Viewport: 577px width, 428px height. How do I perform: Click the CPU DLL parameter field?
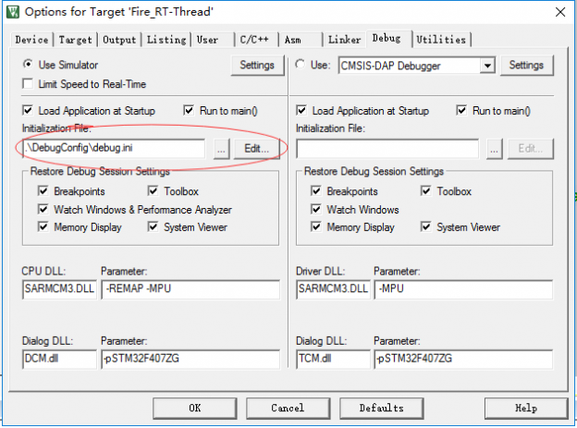190,290
